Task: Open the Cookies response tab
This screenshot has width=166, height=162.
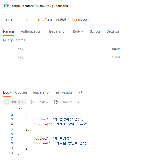Action: [21, 92]
